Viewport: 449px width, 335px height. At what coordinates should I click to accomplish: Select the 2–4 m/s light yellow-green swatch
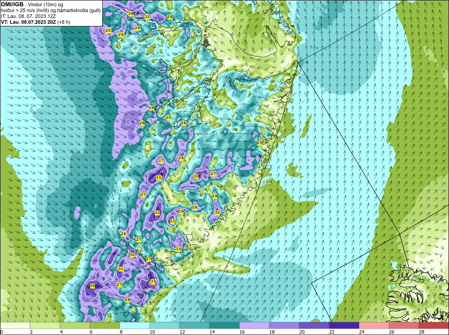pyautogui.click(x=45, y=325)
